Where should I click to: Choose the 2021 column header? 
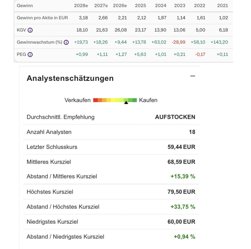[x=222, y=5]
